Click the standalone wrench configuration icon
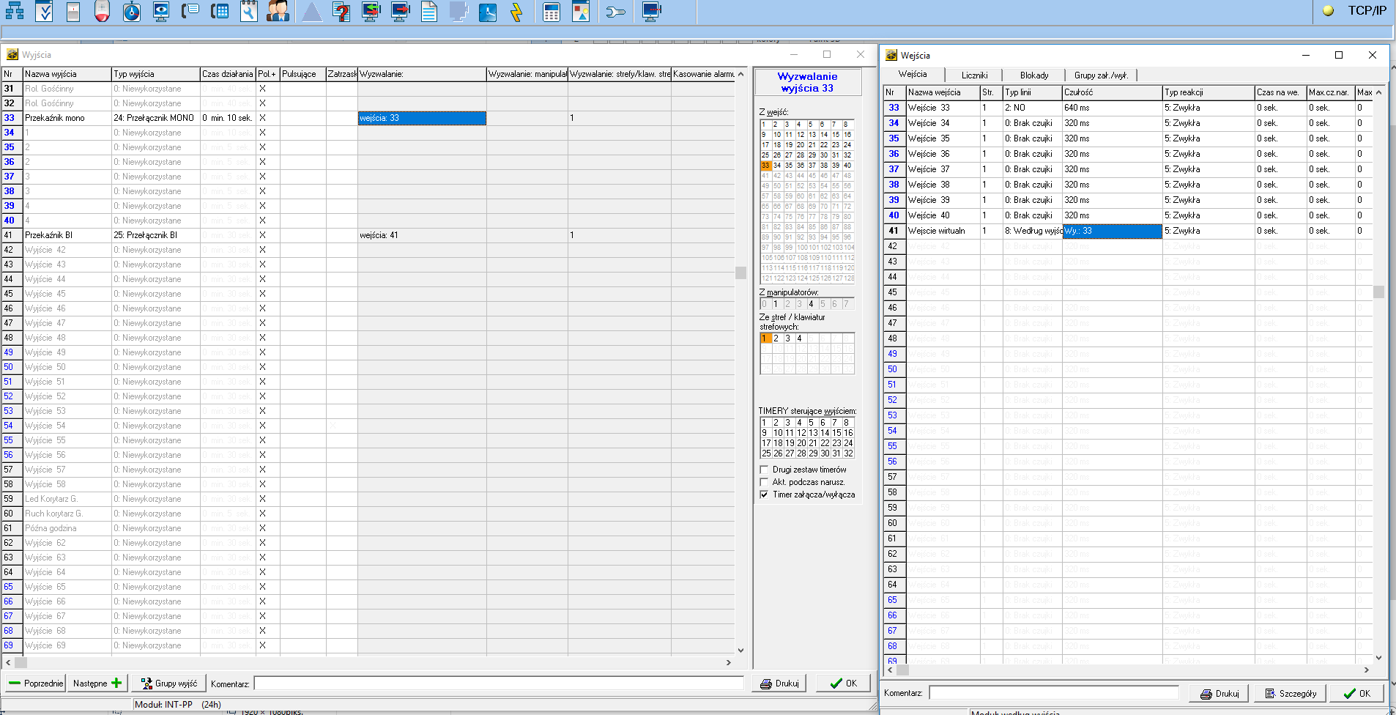The height and width of the screenshot is (715, 1396). (615, 11)
